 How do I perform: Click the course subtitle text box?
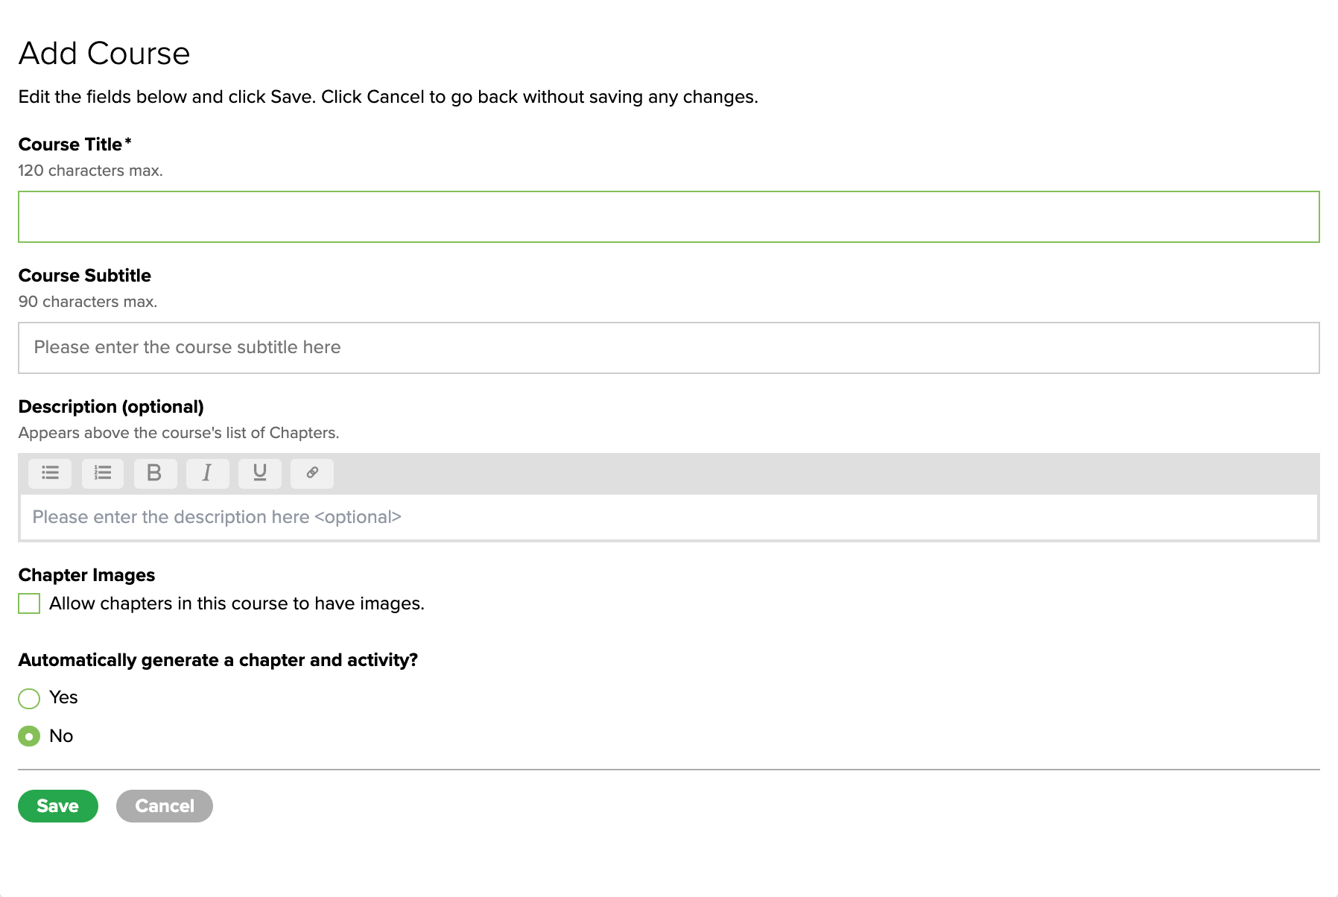(668, 348)
